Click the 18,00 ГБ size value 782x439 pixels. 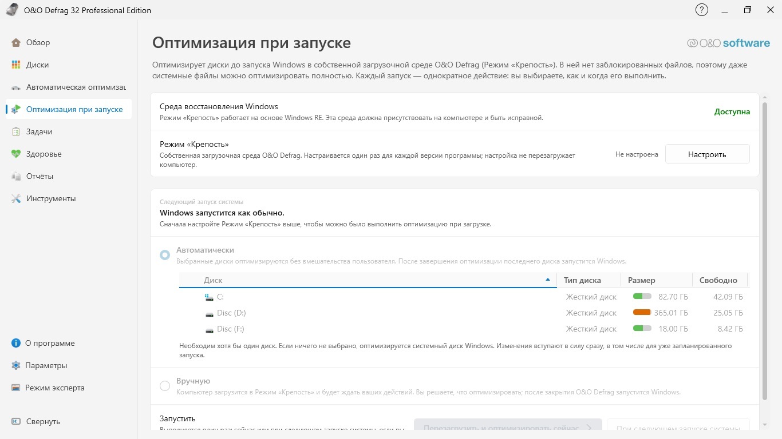pyautogui.click(x=673, y=329)
